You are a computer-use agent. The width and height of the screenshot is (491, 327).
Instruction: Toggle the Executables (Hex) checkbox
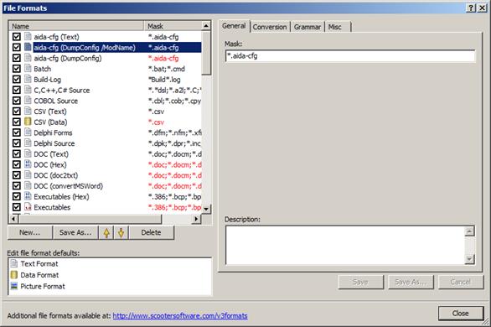pos(17,196)
